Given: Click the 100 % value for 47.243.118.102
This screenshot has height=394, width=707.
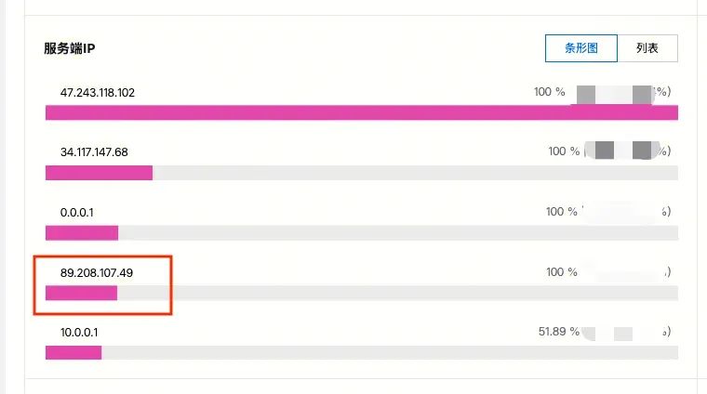Looking at the screenshot, I should 549,92.
